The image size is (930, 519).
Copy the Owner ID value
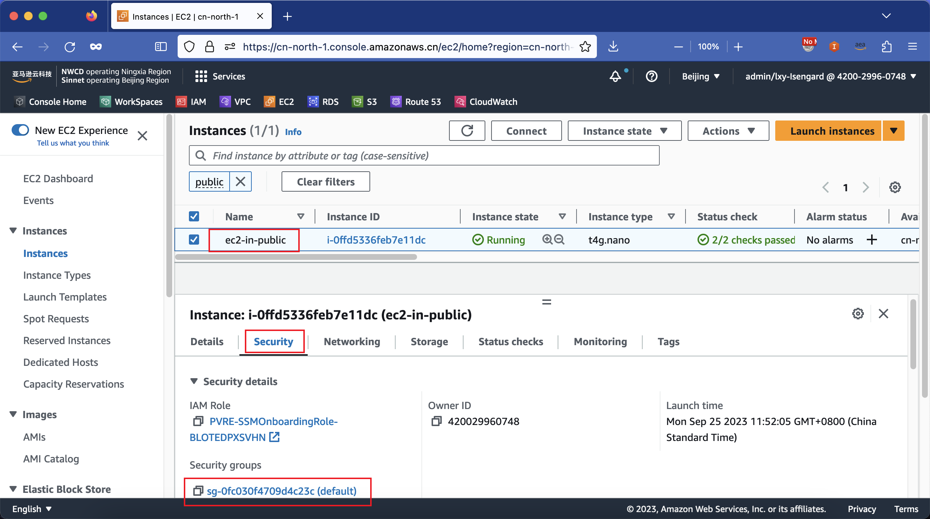[x=436, y=421]
